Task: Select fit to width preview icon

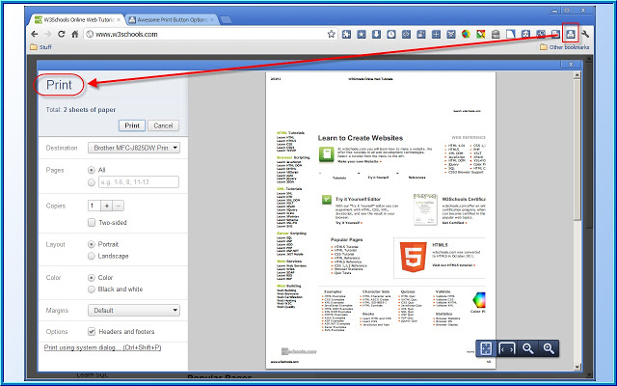Action: tap(507, 348)
